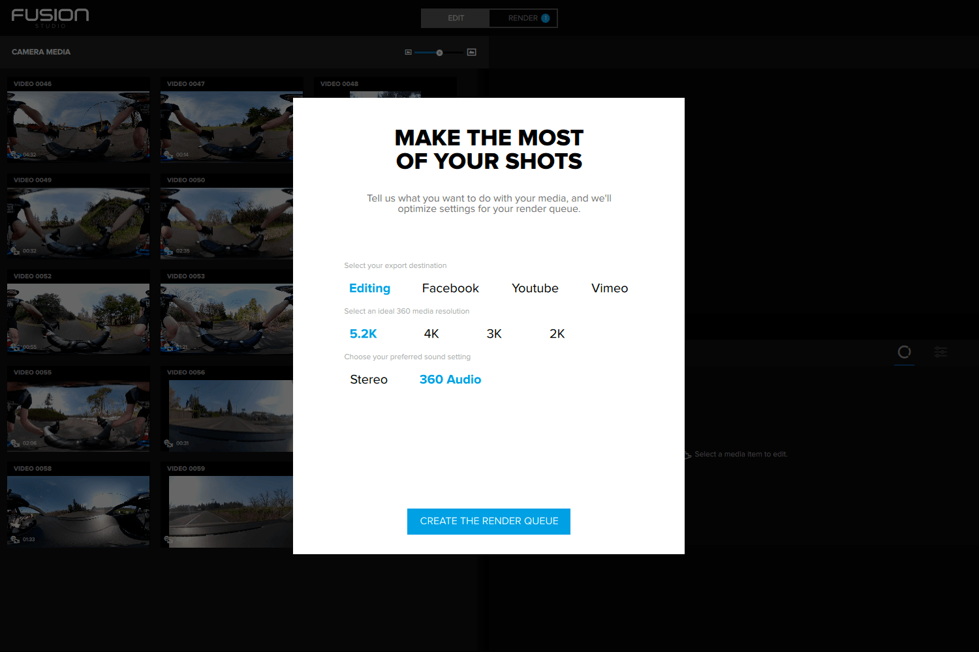The height and width of the screenshot is (652, 979).
Task: Select Vimeo export destination
Action: 610,288
